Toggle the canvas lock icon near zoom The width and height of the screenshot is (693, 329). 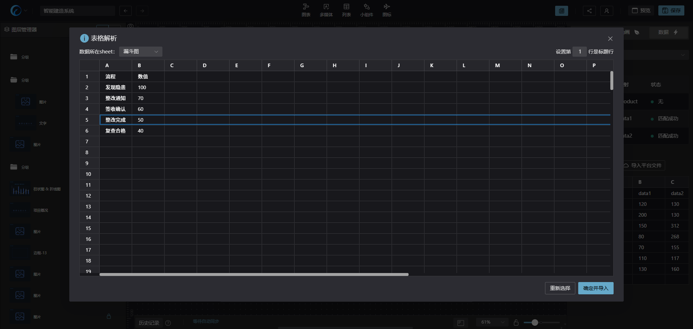tap(516, 322)
